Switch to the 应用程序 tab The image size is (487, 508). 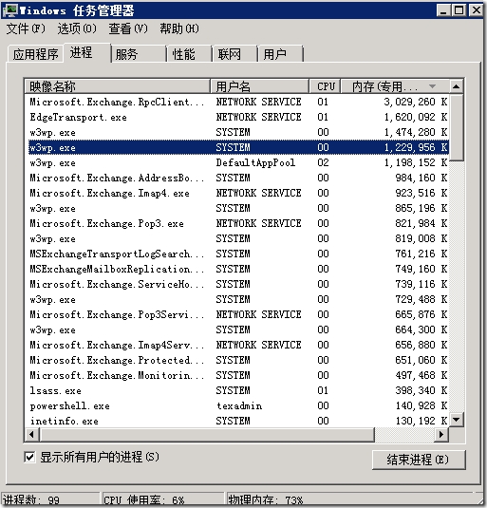pos(36,54)
